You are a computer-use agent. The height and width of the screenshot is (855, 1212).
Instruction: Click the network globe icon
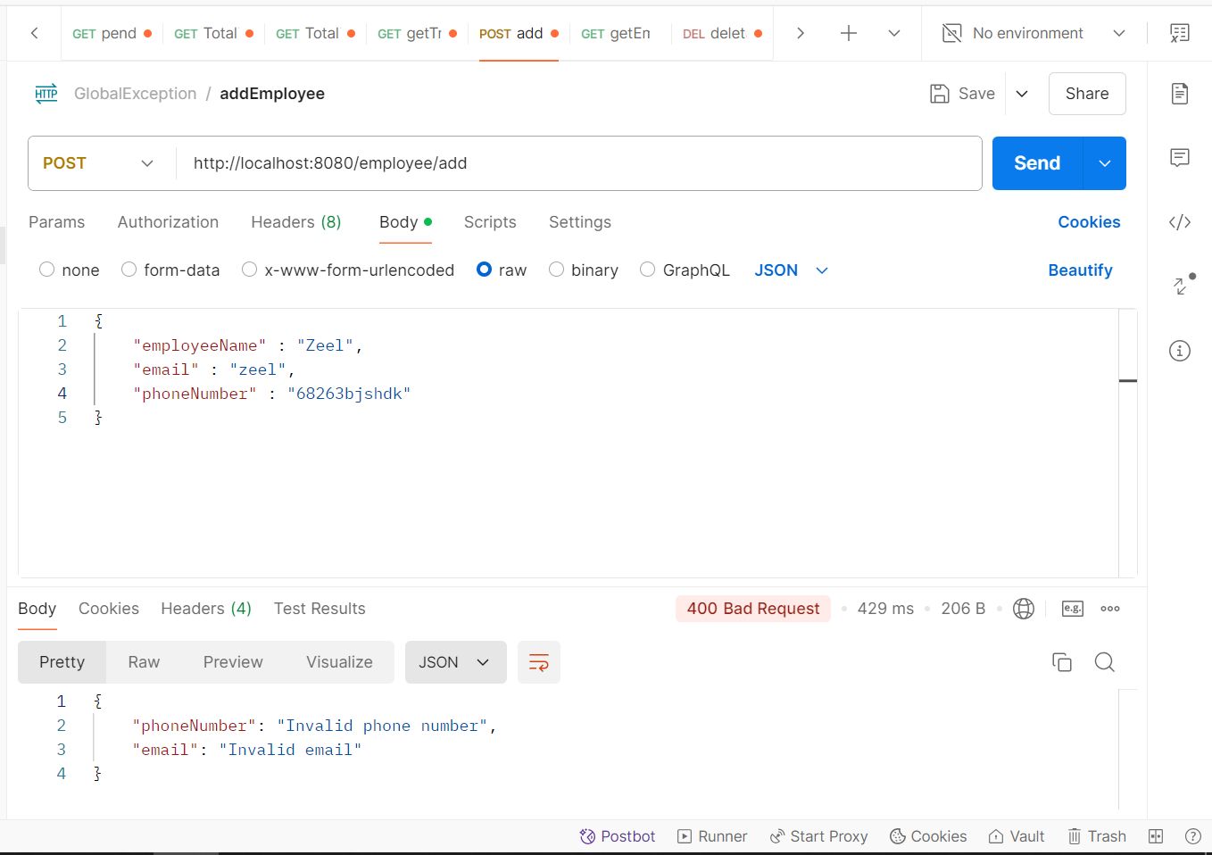click(x=1024, y=609)
